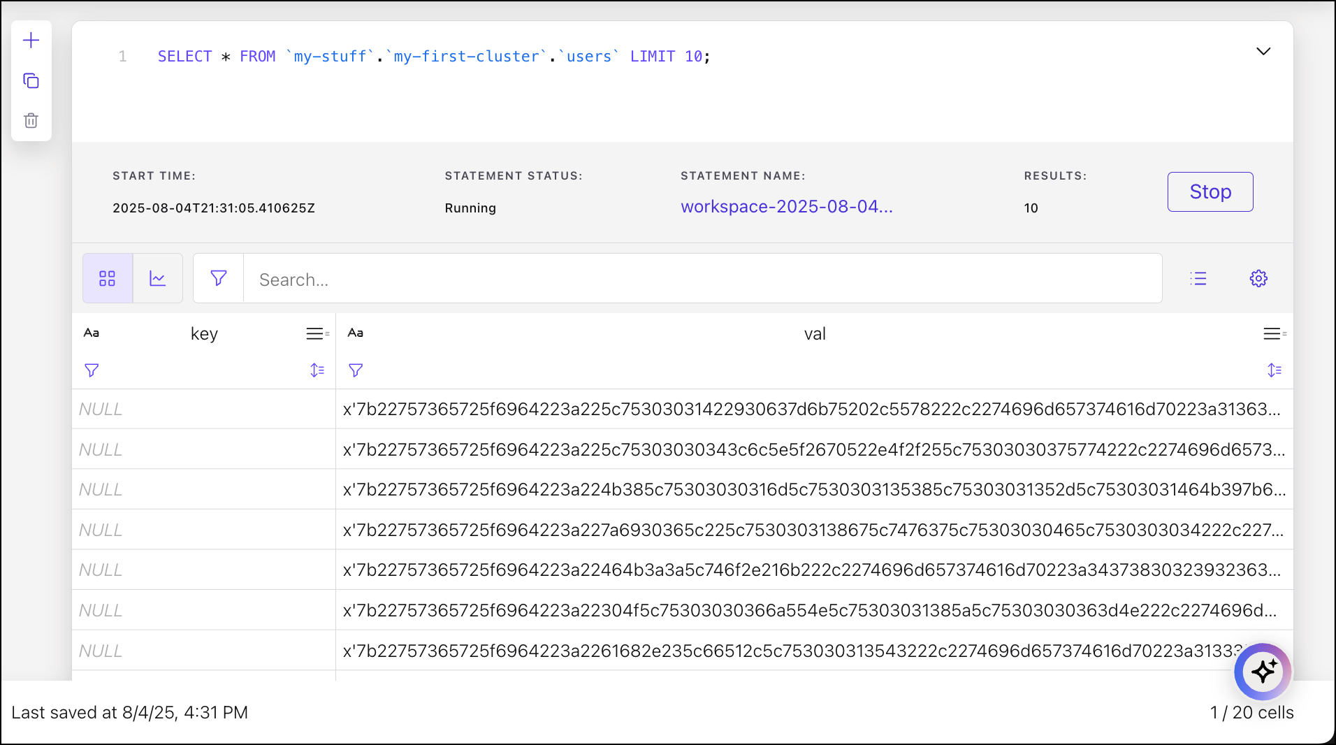This screenshot has height=745, width=1336.
Task: Select the val cell containing 22464b3a3a5c746f2e216b
Action: click(x=814, y=570)
